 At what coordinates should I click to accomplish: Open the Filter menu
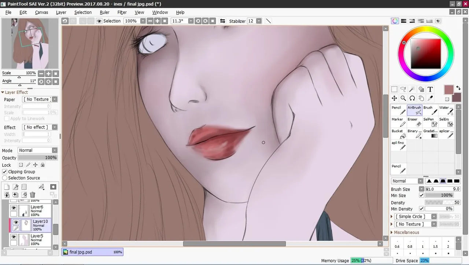[122, 12]
